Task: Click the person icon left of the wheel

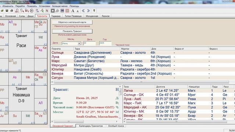Action: [x=27, y=11]
